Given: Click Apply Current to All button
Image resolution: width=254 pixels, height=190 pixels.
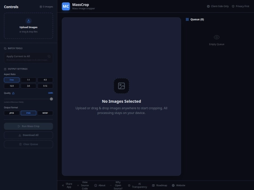Looking at the screenshot, I should tap(28, 58).
